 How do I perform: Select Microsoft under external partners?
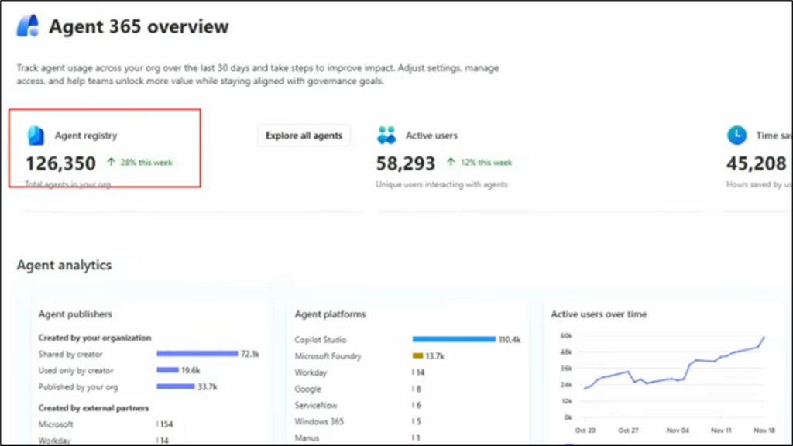click(56, 424)
